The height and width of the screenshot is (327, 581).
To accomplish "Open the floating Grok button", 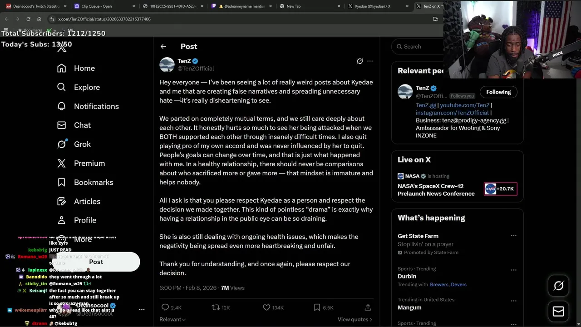I will coord(559,286).
